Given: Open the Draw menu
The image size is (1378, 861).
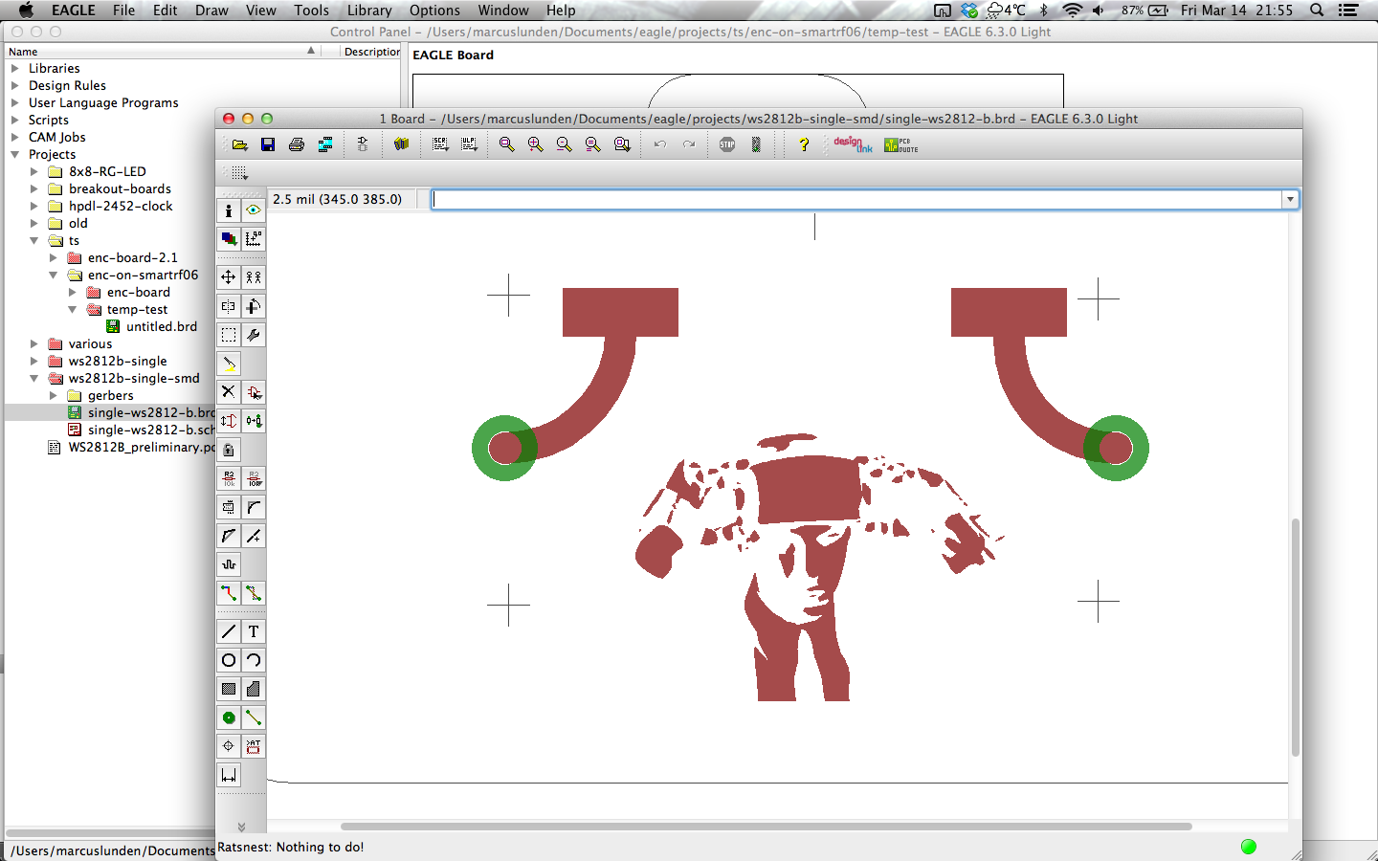Looking at the screenshot, I should tap(211, 11).
